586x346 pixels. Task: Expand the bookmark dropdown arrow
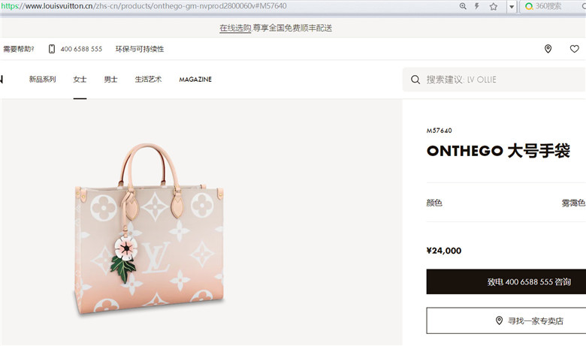(512, 7)
